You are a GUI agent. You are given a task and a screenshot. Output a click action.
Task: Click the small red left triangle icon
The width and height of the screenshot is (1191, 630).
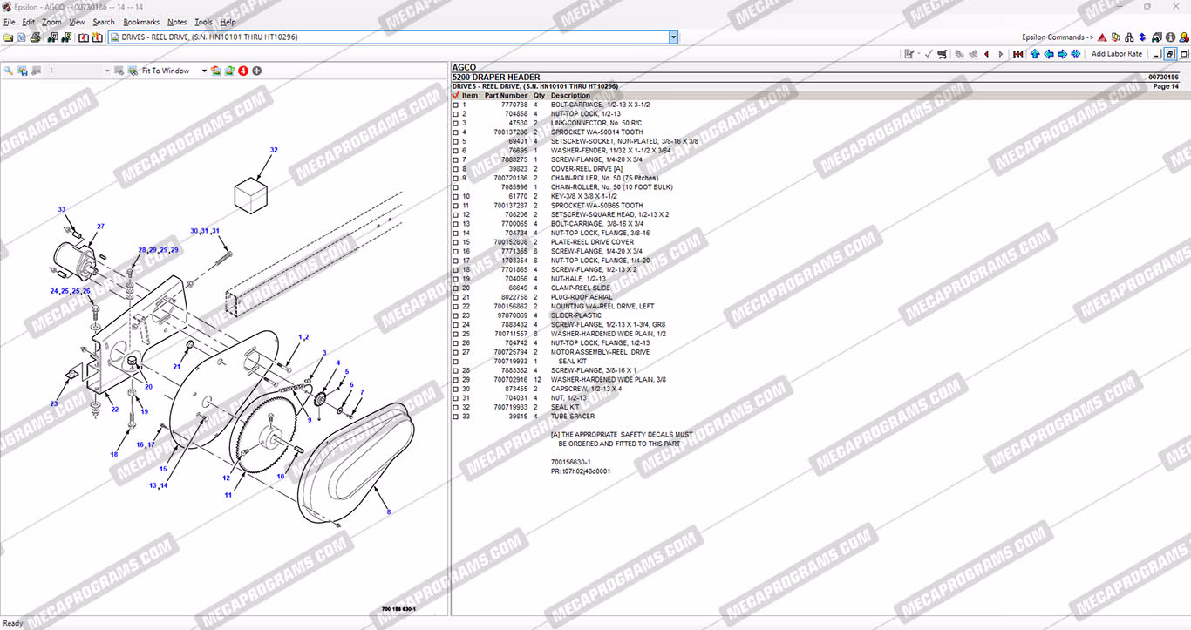pyautogui.click(x=986, y=54)
